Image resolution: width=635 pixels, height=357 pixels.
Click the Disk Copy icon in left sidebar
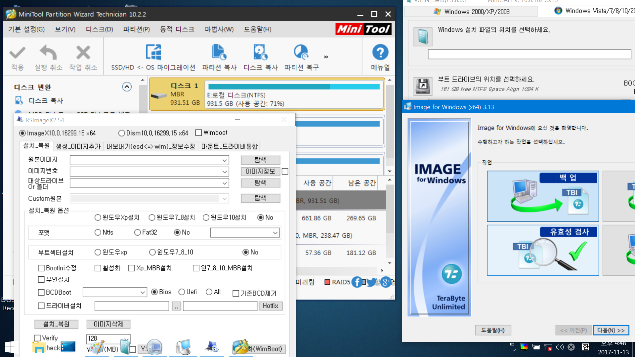pos(19,100)
